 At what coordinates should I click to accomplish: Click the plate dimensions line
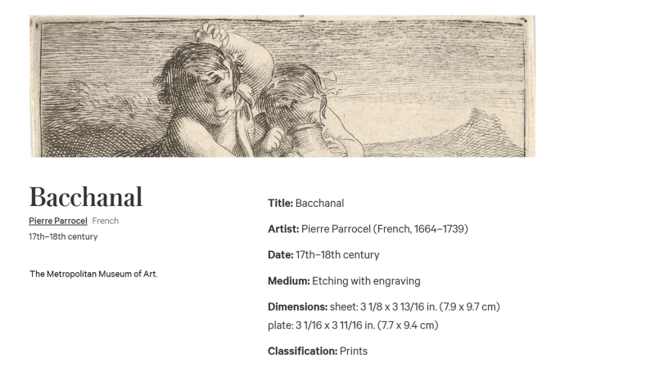(x=353, y=325)
